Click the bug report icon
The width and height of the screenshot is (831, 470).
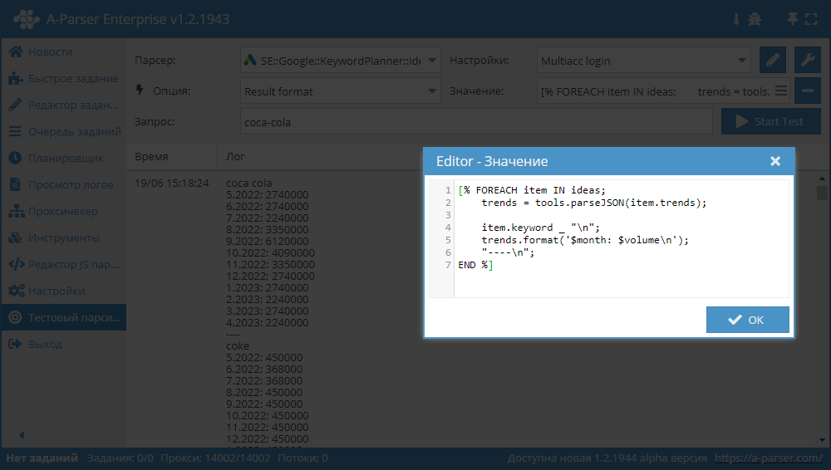pyautogui.click(x=755, y=18)
